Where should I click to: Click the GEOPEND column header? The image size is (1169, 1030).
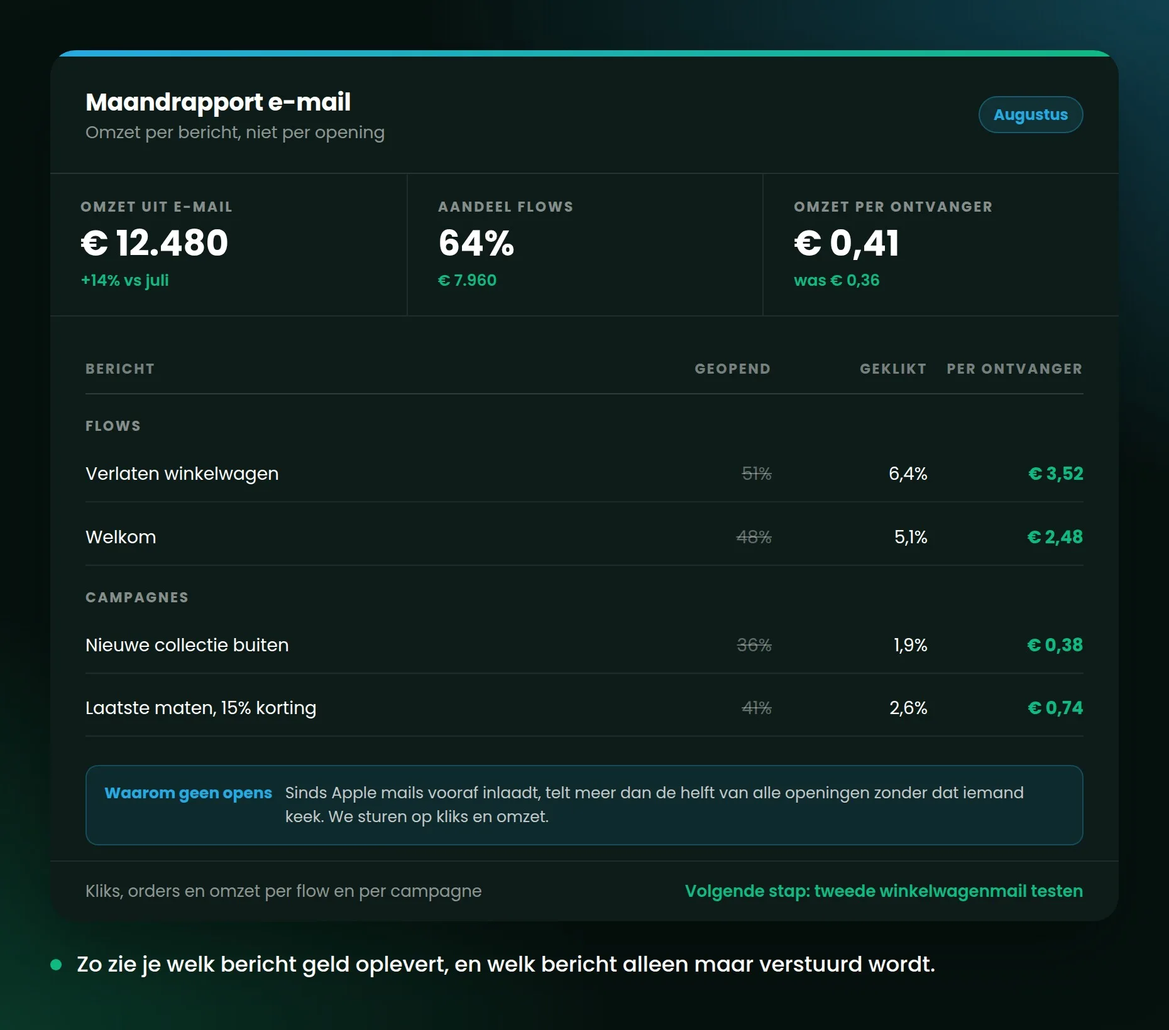click(x=733, y=369)
